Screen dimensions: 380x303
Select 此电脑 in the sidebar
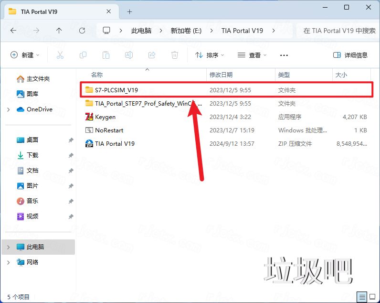tap(38, 247)
